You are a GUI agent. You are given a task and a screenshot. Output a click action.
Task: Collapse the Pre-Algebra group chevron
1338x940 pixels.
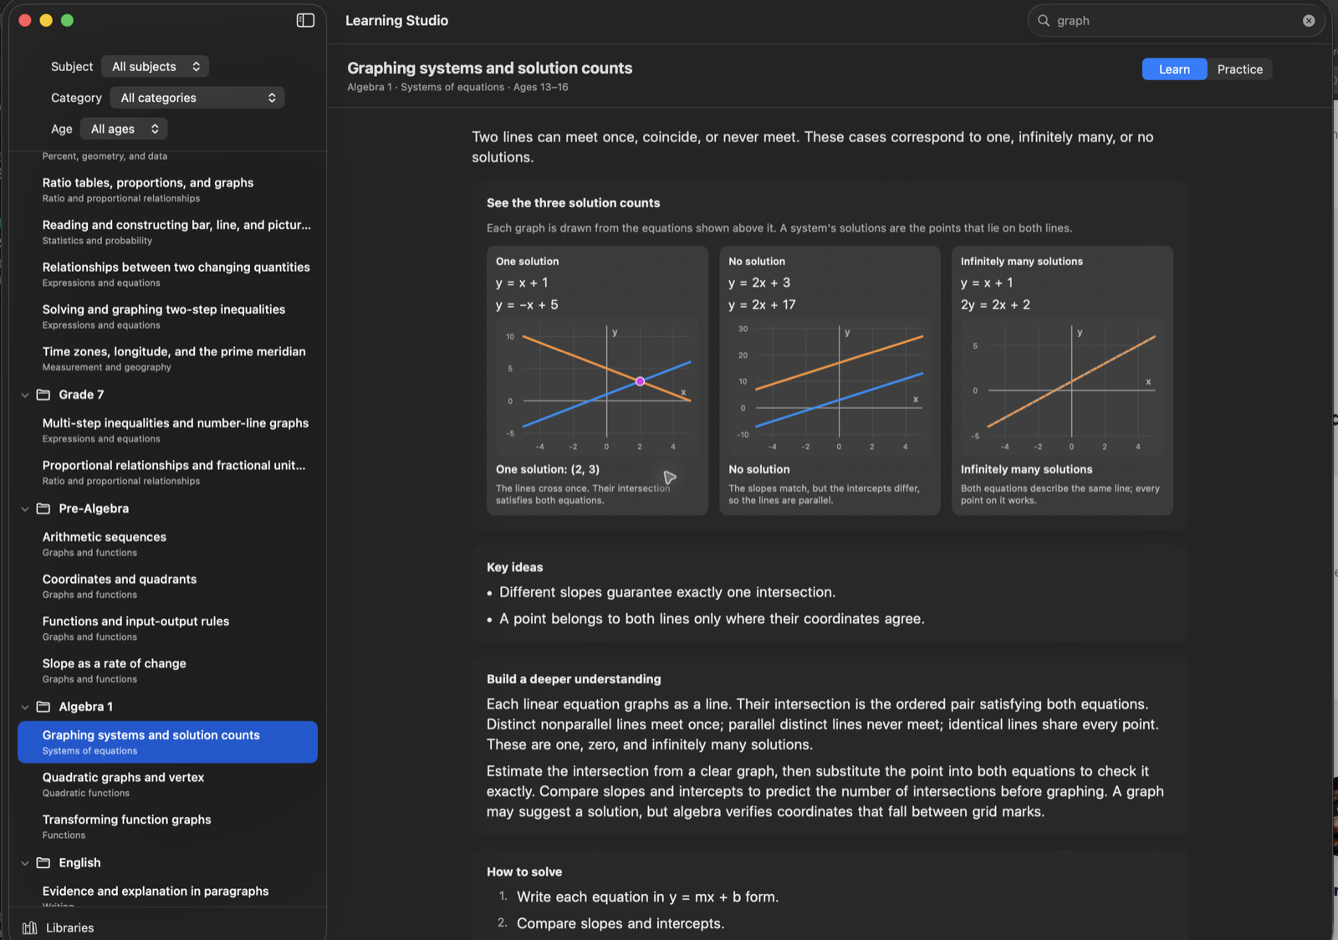(x=25, y=508)
